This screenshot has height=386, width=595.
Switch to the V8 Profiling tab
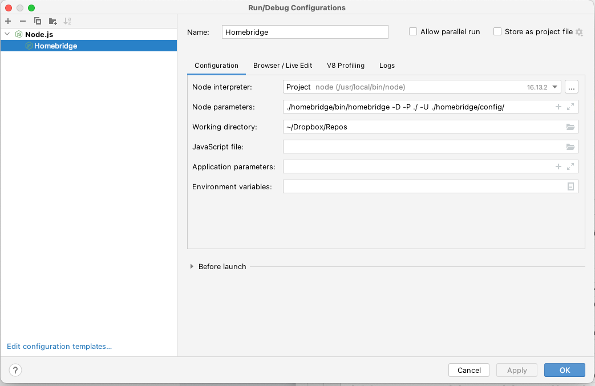point(345,66)
